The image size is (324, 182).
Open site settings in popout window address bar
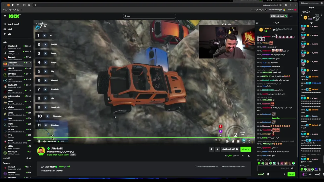tap(322, 3)
